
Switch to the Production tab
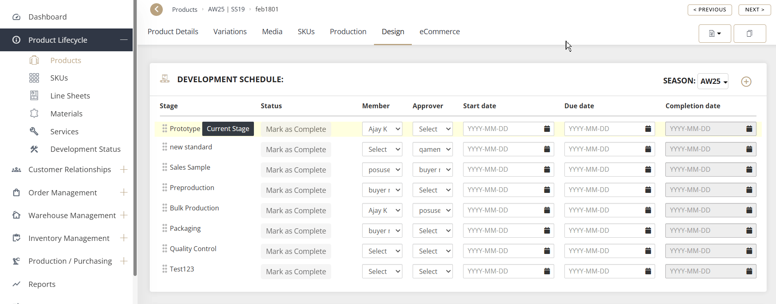pos(348,32)
